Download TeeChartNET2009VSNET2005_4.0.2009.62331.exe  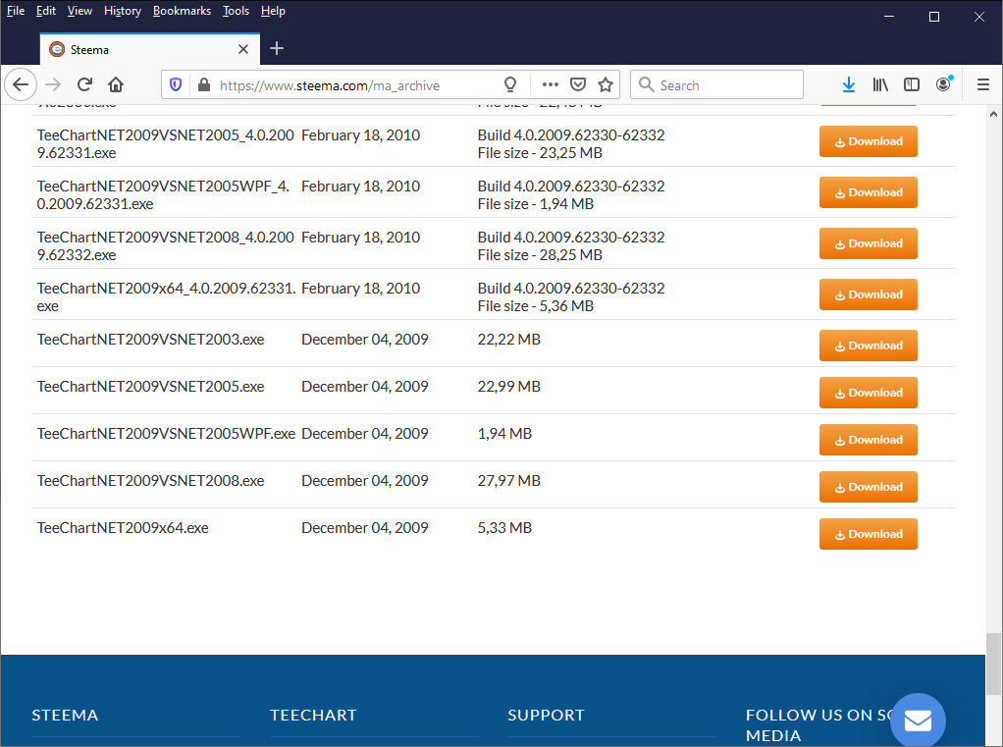coord(868,141)
